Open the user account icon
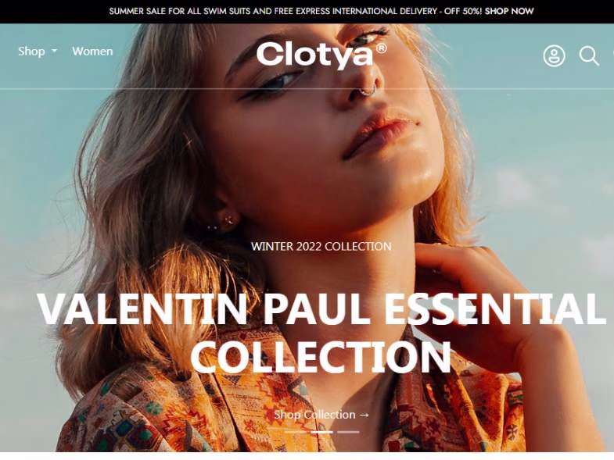 (x=554, y=56)
